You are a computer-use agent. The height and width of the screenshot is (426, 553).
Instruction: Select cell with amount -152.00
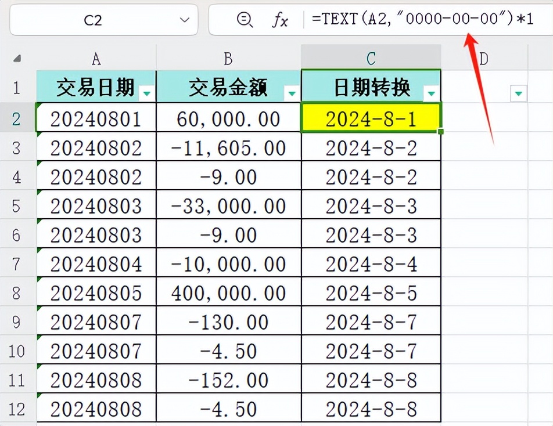[x=228, y=379]
